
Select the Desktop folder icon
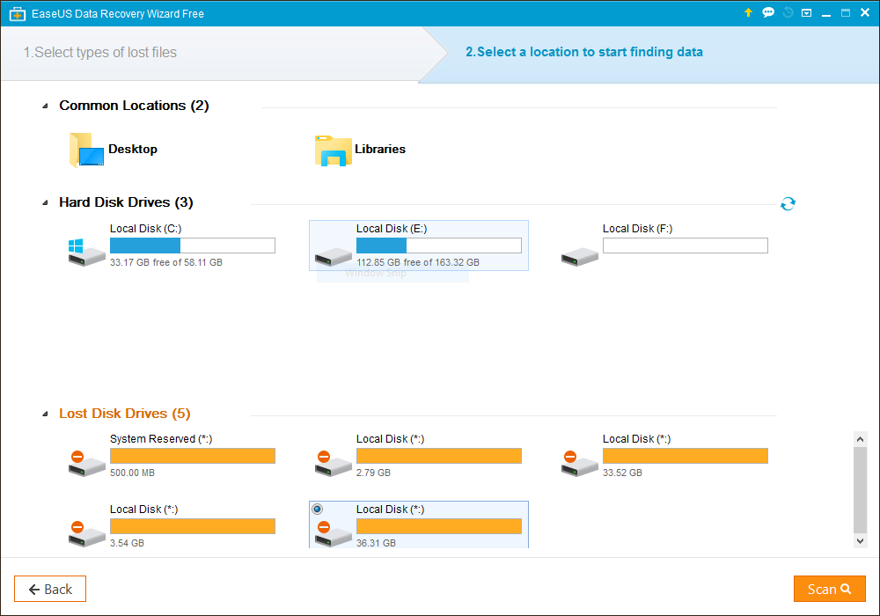pos(86,150)
